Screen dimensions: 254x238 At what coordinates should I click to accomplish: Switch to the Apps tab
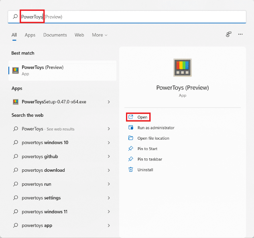point(30,35)
